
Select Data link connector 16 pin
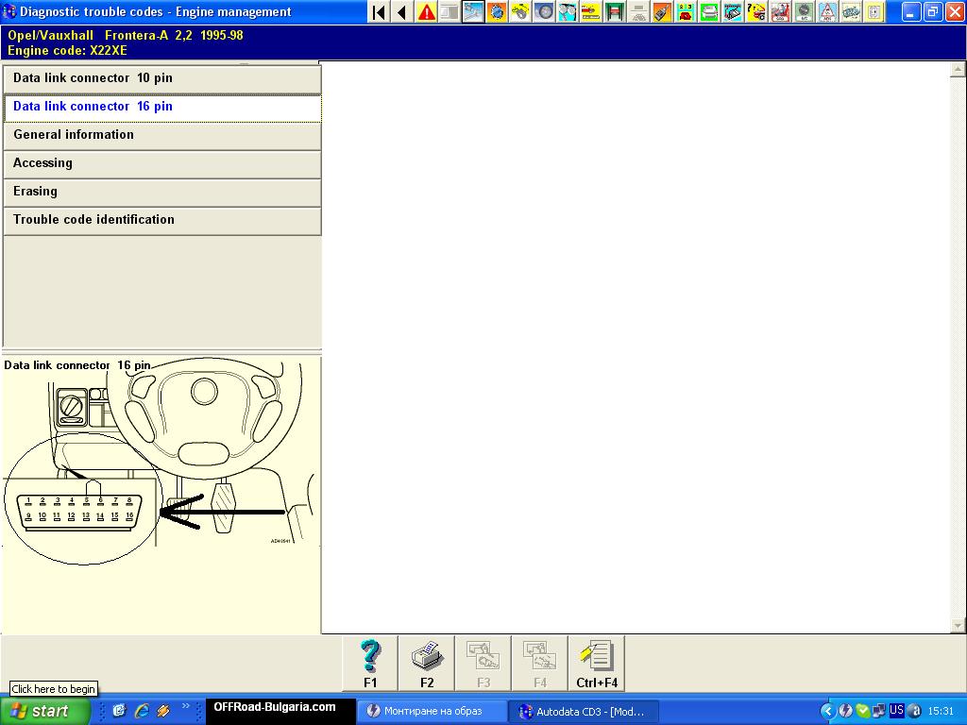coord(162,108)
